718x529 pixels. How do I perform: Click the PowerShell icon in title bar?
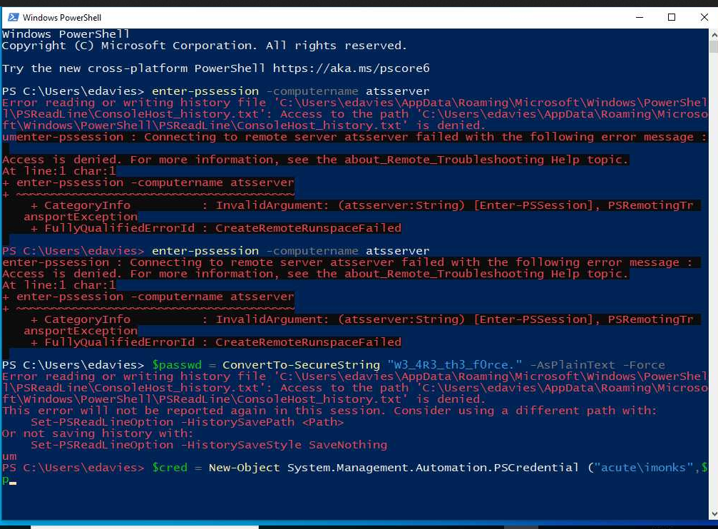(x=12, y=17)
